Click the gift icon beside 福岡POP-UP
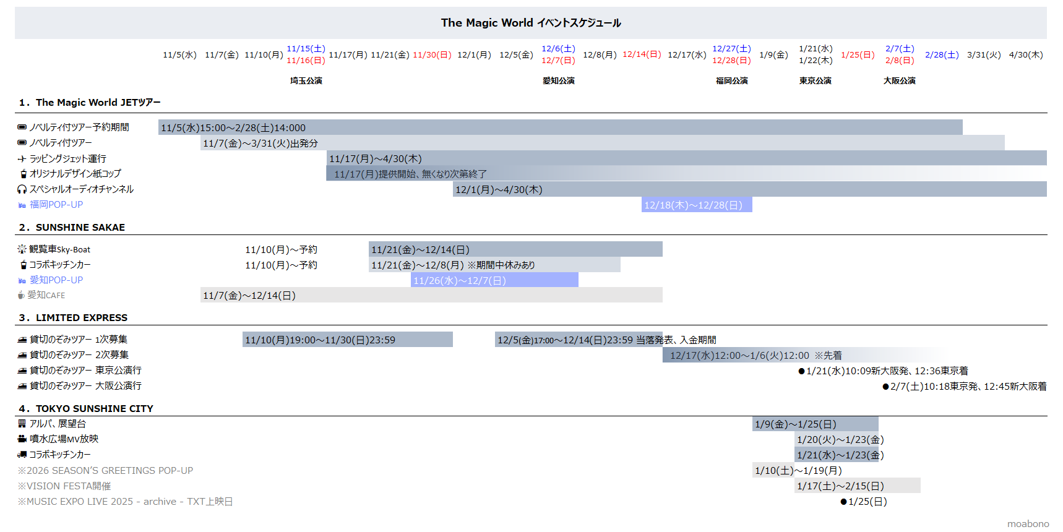 point(22,205)
